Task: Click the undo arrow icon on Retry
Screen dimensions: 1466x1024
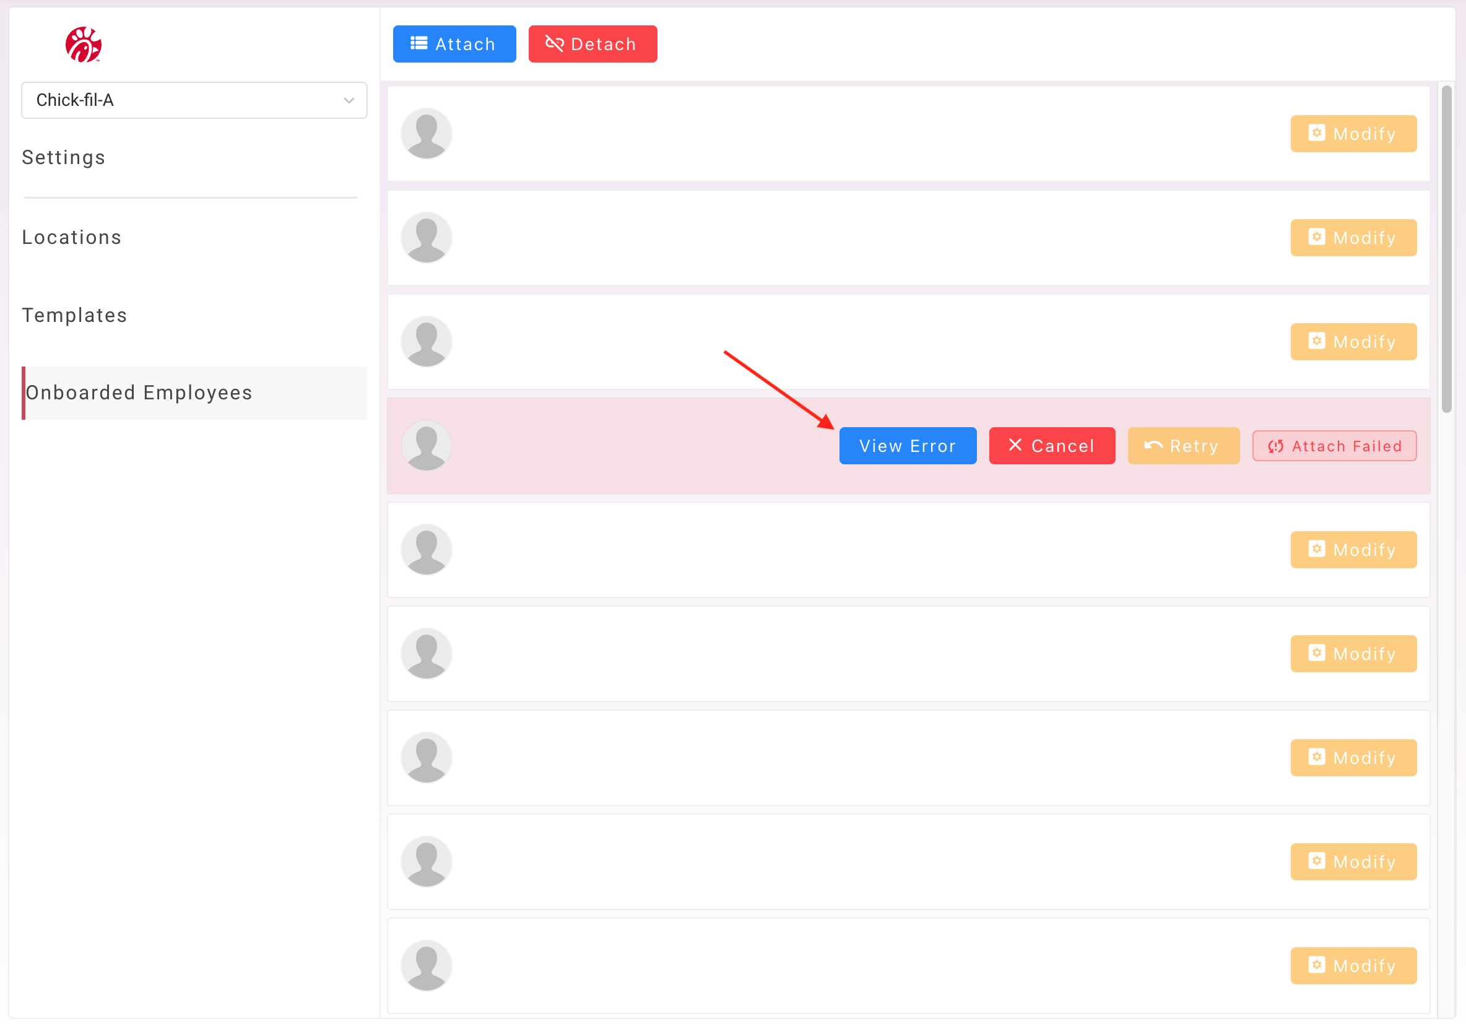Action: click(1153, 446)
